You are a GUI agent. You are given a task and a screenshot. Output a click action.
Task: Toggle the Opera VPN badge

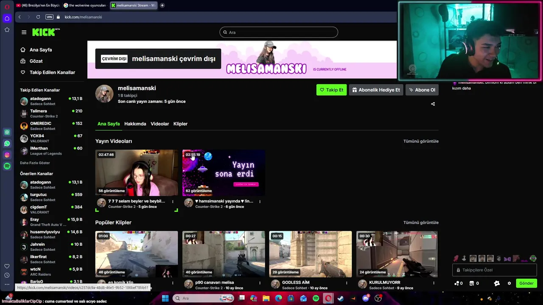point(49,17)
